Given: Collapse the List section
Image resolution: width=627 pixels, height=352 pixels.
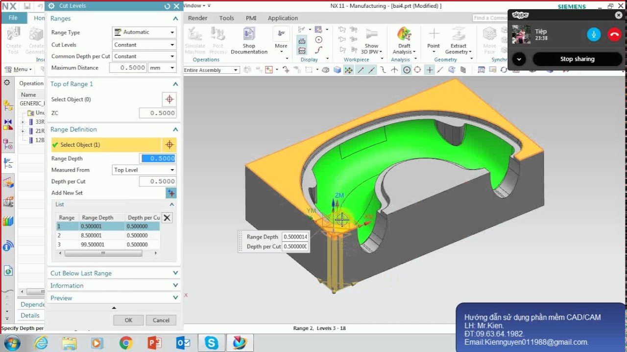Looking at the screenshot, I should point(171,204).
